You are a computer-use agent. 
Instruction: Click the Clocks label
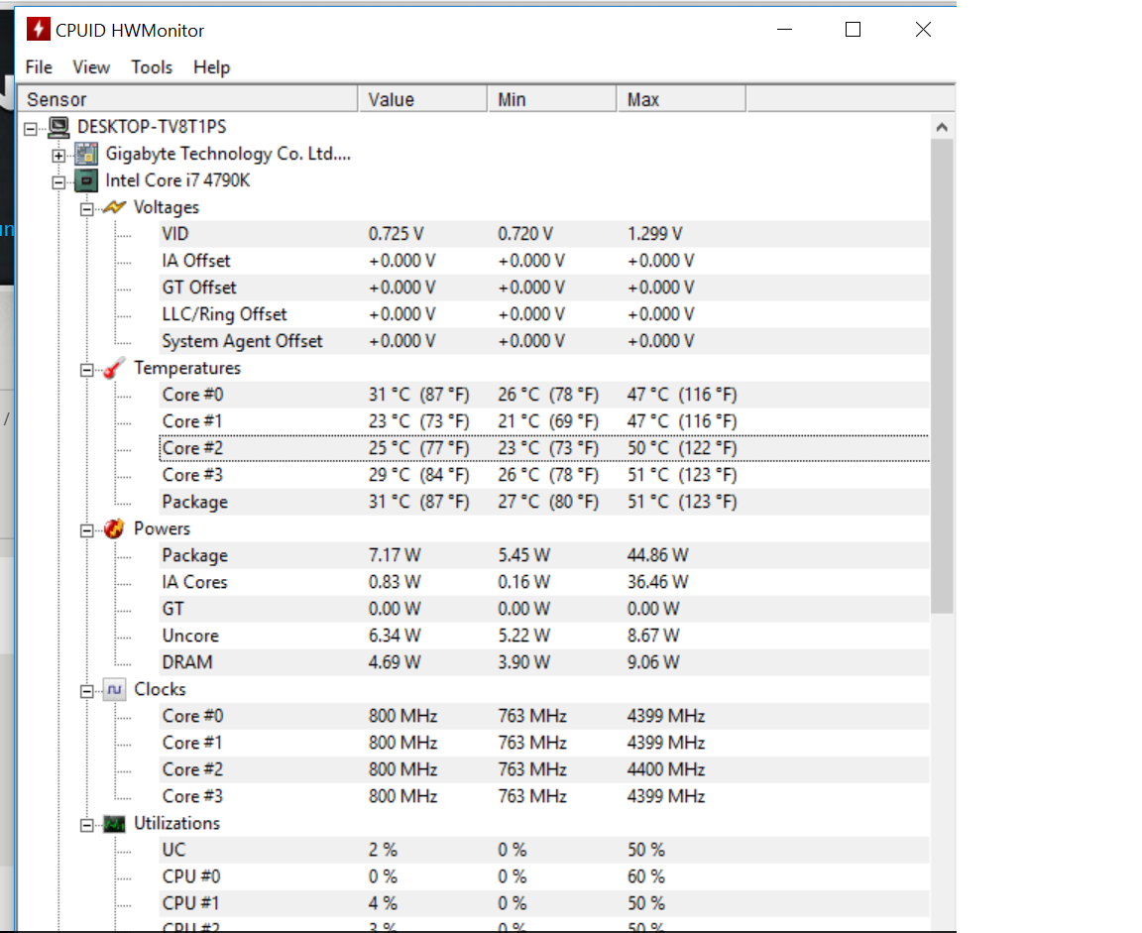[160, 689]
